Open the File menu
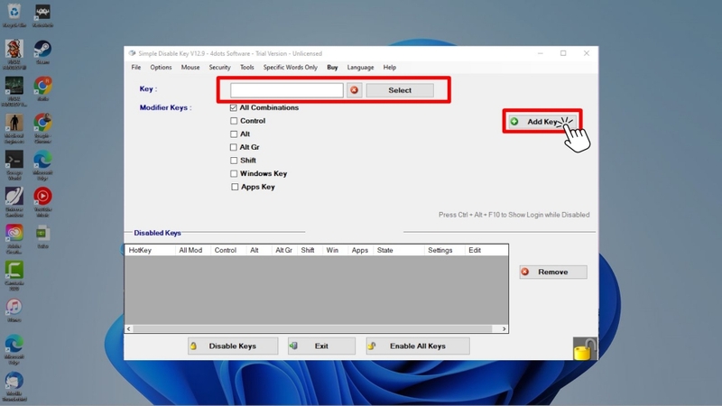 tap(136, 67)
